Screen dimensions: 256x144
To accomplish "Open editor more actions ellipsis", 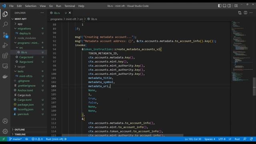I will (251, 13).
